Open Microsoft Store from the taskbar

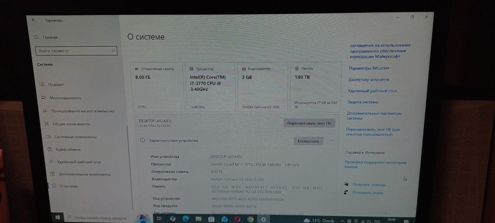click(x=211, y=219)
